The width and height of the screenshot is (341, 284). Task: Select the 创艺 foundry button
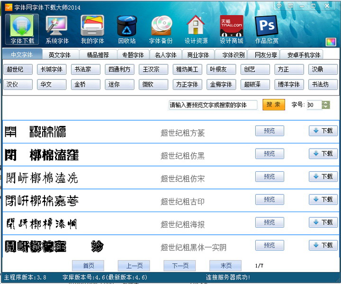[255, 69]
